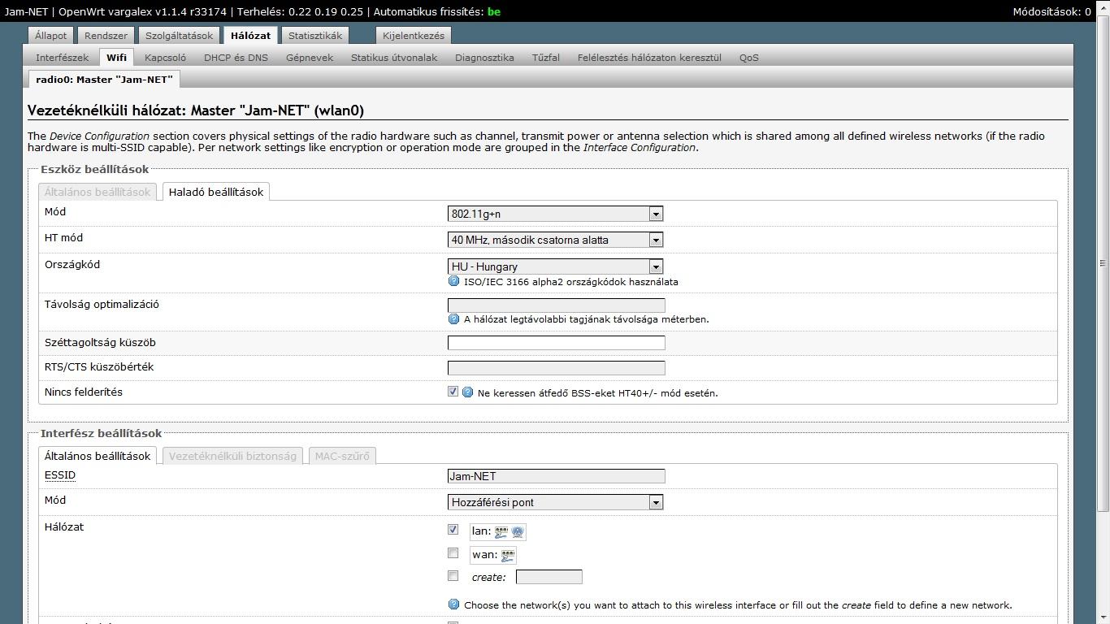The image size is (1110, 624).
Task: Click the 'Távolság optimalizáció' input field
Action: tap(556, 305)
